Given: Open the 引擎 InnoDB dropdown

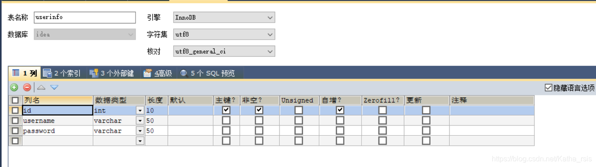Looking at the screenshot, I should (x=224, y=18).
